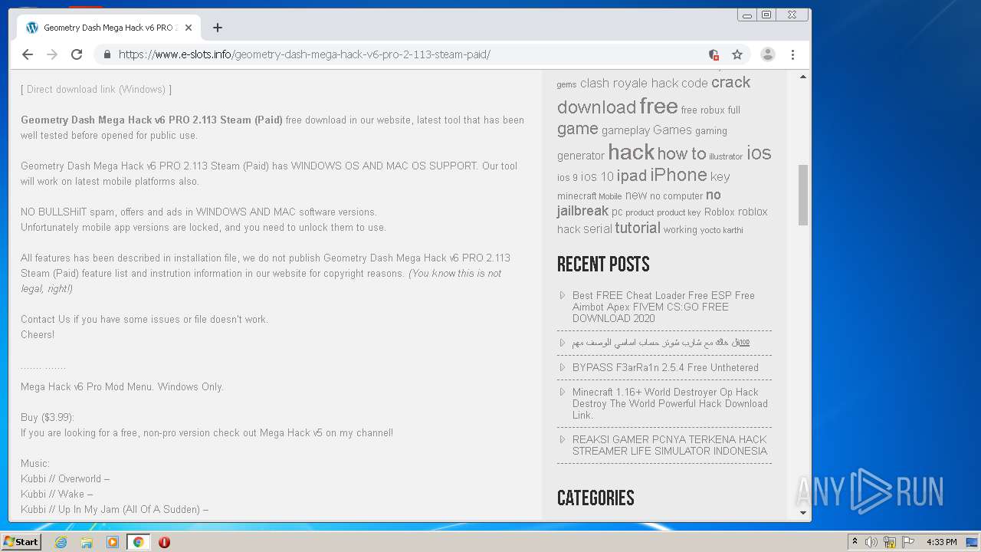This screenshot has height=552, width=981.
Task: Open the Chrome profile avatar
Action: [x=767, y=54]
